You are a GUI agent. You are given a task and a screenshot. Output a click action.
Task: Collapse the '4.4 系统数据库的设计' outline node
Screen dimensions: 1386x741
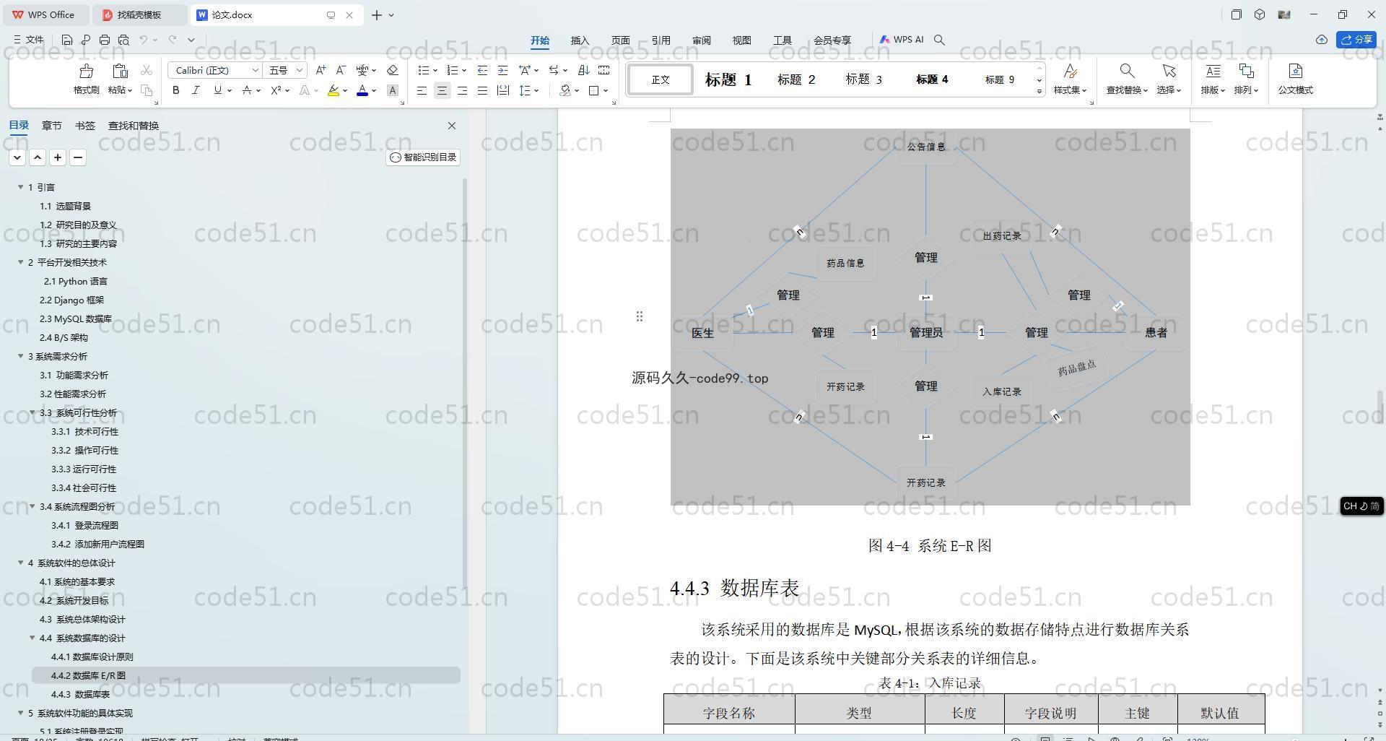(32, 638)
